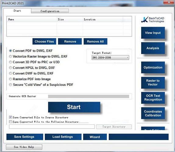Enable Save Converted File to the Following Directory

(x=10, y=122)
